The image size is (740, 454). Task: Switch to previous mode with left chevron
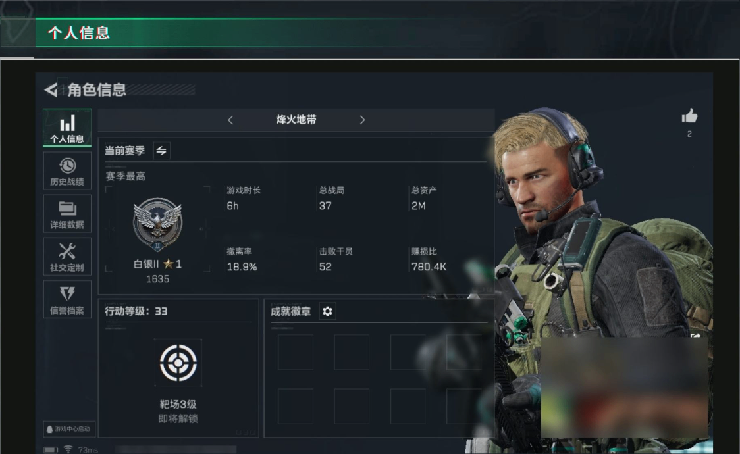[x=230, y=120]
